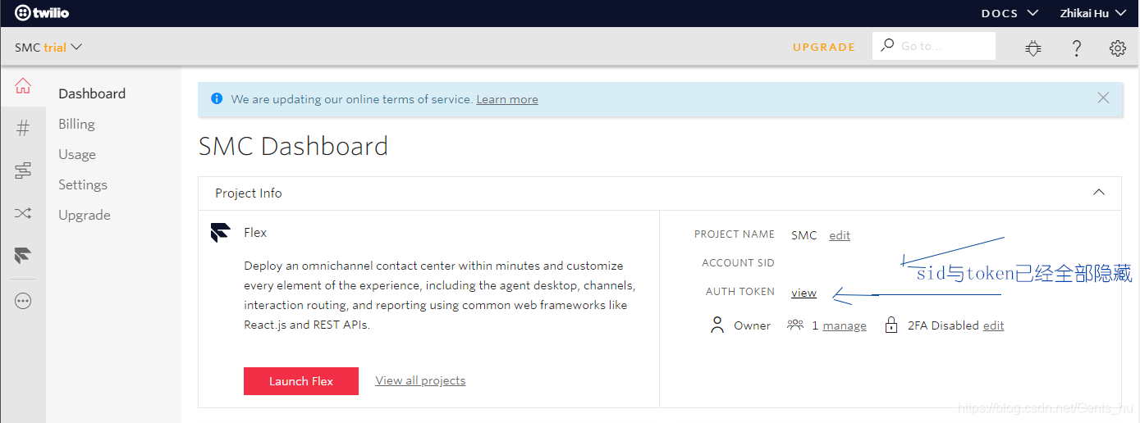Open the shuffle arrows sidebar icon
This screenshot has height=423, width=1140.
coord(23,214)
